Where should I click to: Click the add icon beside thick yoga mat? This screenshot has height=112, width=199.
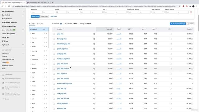(x=94, y=74)
